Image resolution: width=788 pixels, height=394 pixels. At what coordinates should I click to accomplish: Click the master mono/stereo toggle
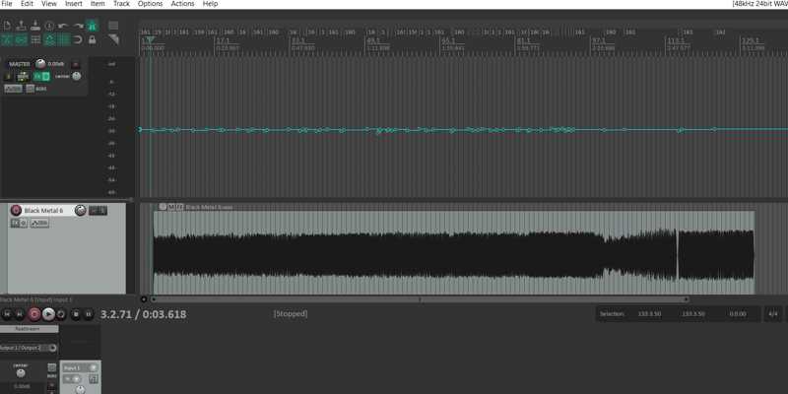point(31,89)
